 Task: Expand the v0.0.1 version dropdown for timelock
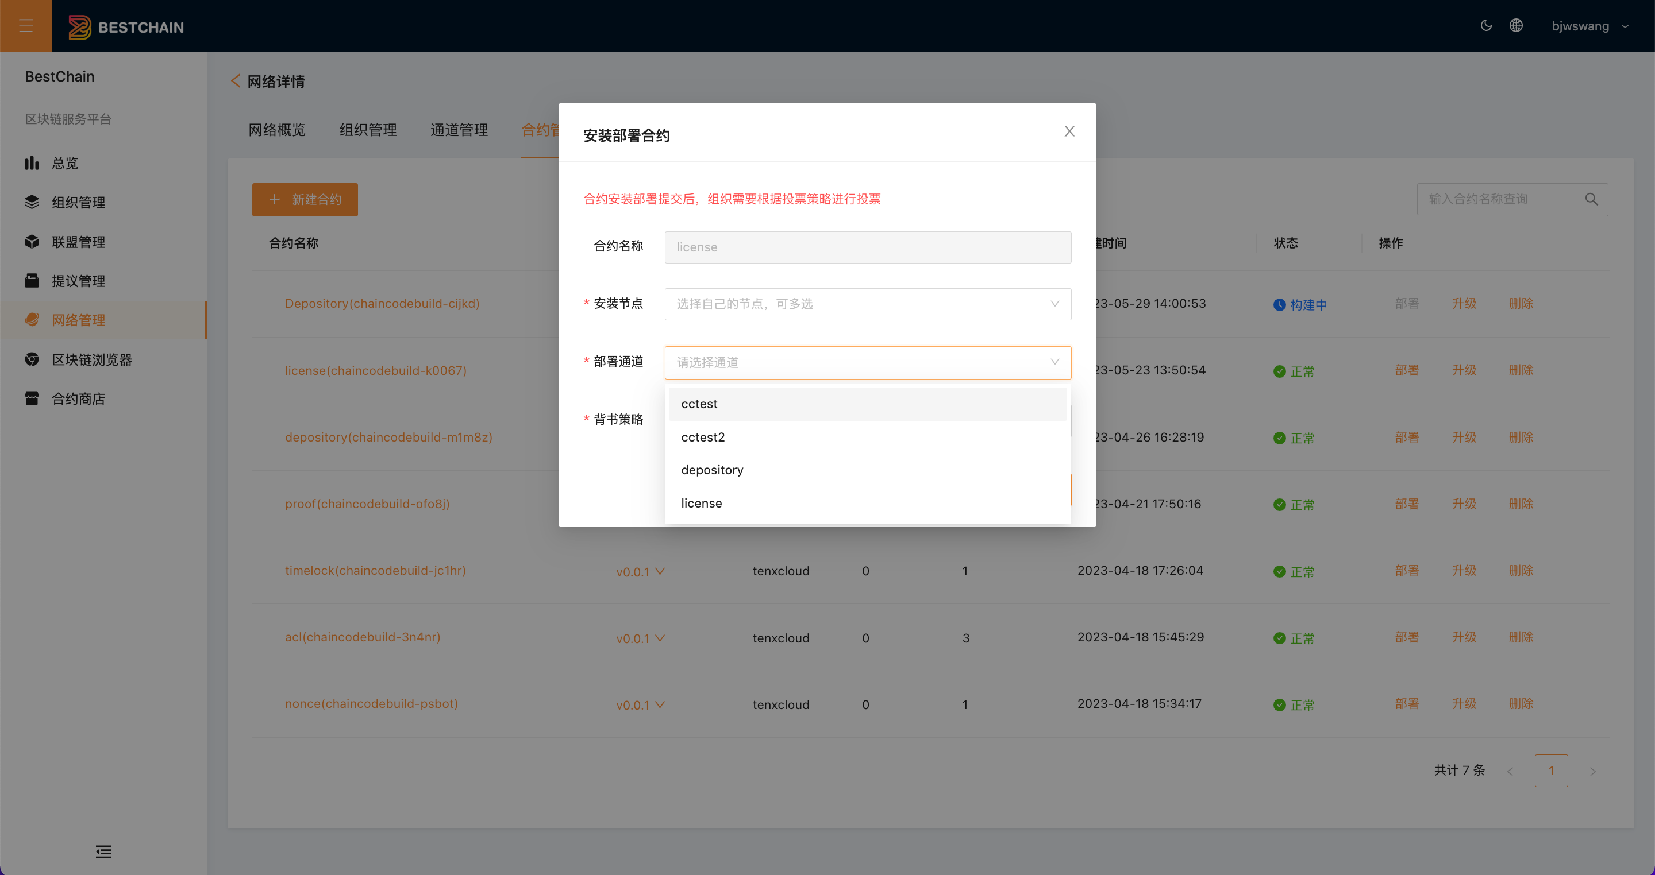[x=641, y=572]
